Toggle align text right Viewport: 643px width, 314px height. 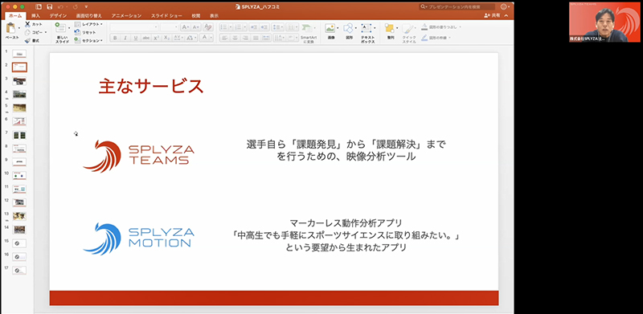point(245,38)
